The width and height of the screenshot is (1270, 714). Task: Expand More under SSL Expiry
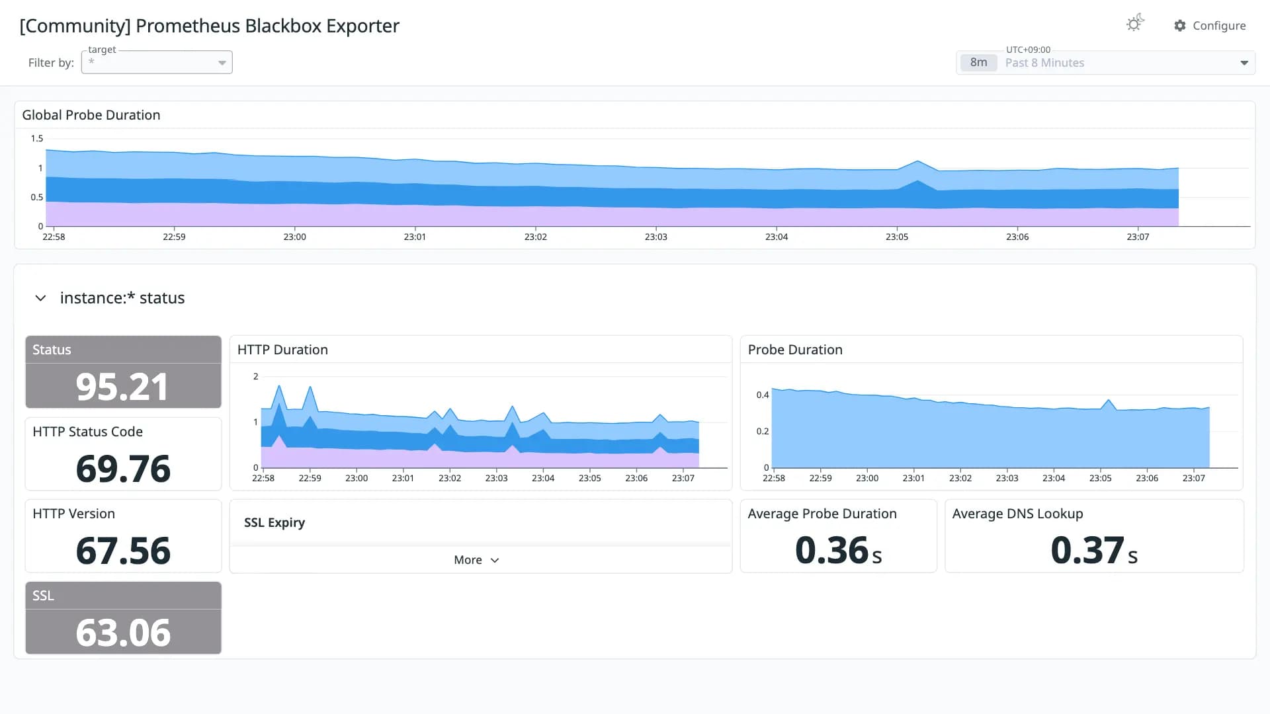[x=476, y=560]
